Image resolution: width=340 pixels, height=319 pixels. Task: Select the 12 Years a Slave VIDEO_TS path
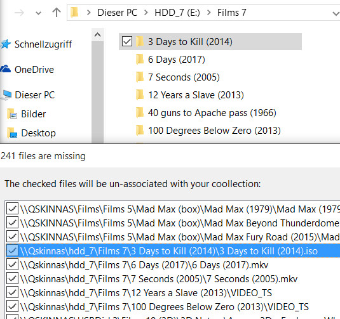click(146, 293)
